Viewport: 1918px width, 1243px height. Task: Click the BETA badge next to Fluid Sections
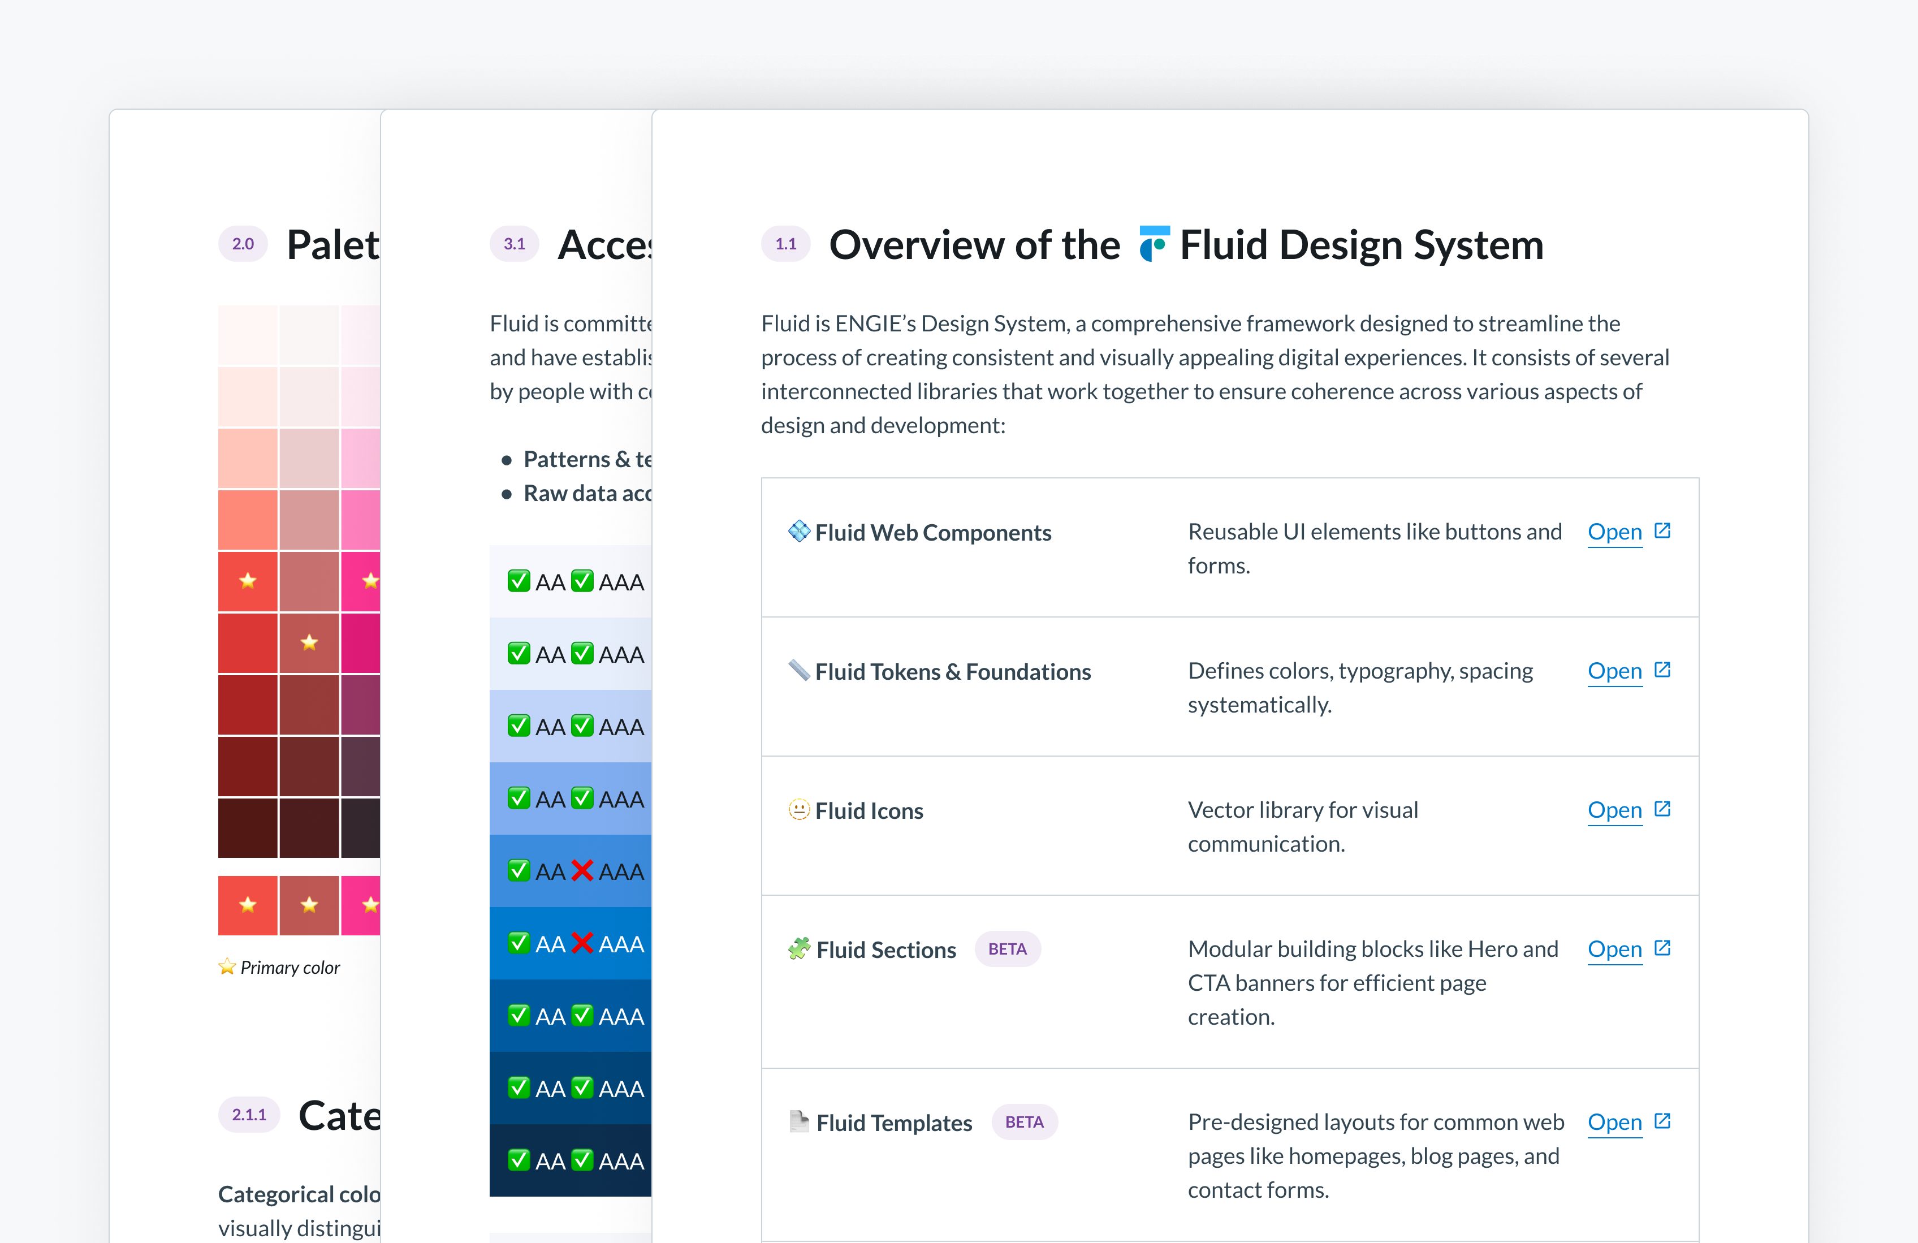[x=1008, y=949]
